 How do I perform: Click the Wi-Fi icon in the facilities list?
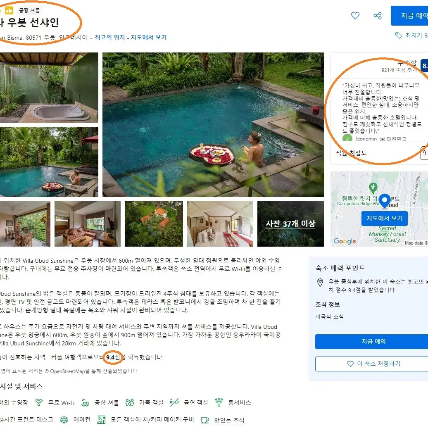click(x=39, y=402)
